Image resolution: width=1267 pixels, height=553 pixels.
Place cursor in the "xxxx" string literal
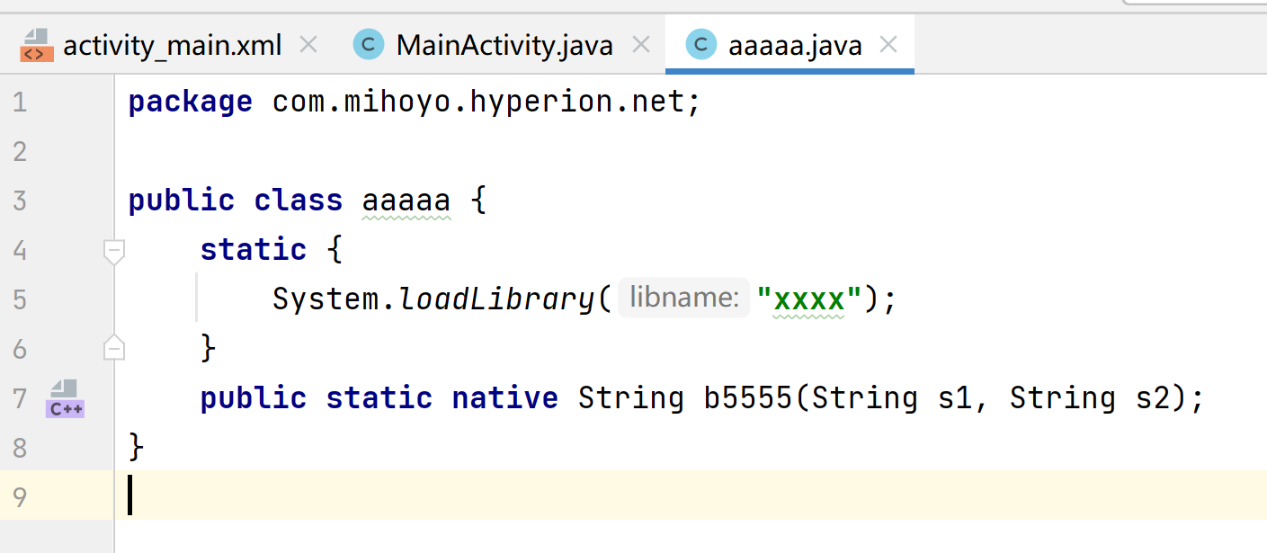click(809, 299)
